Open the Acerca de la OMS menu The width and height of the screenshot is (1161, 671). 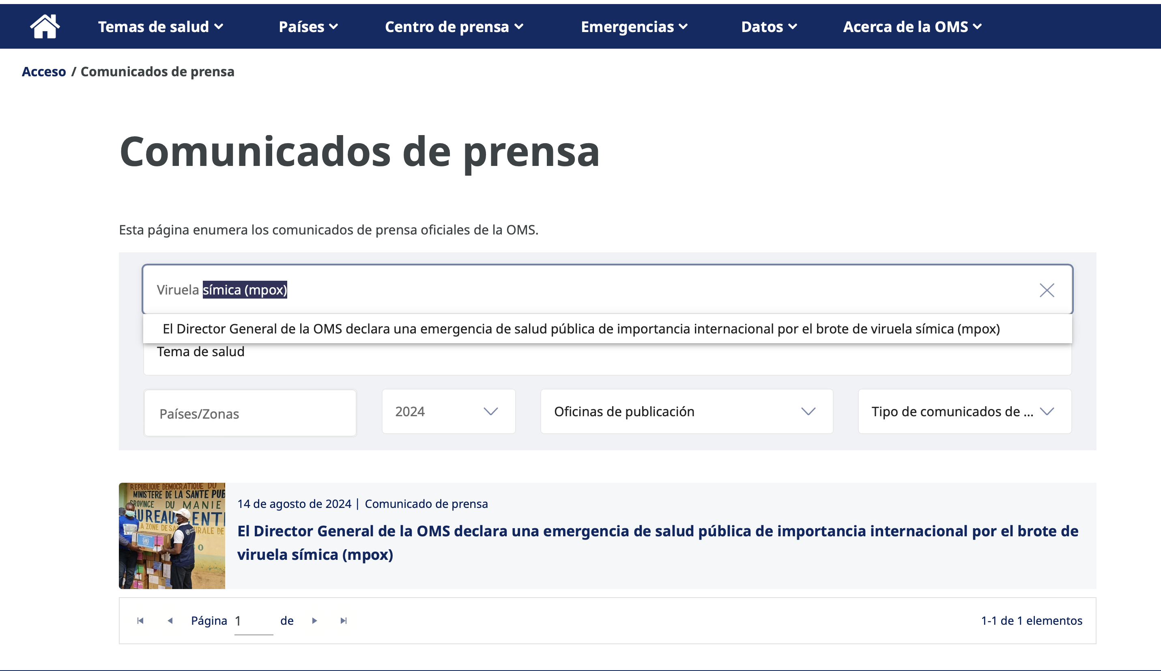[912, 27]
